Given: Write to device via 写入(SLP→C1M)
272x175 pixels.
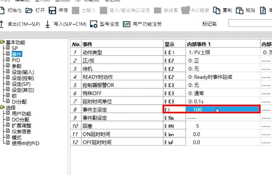Looking at the screenshot, I should point(66,24).
